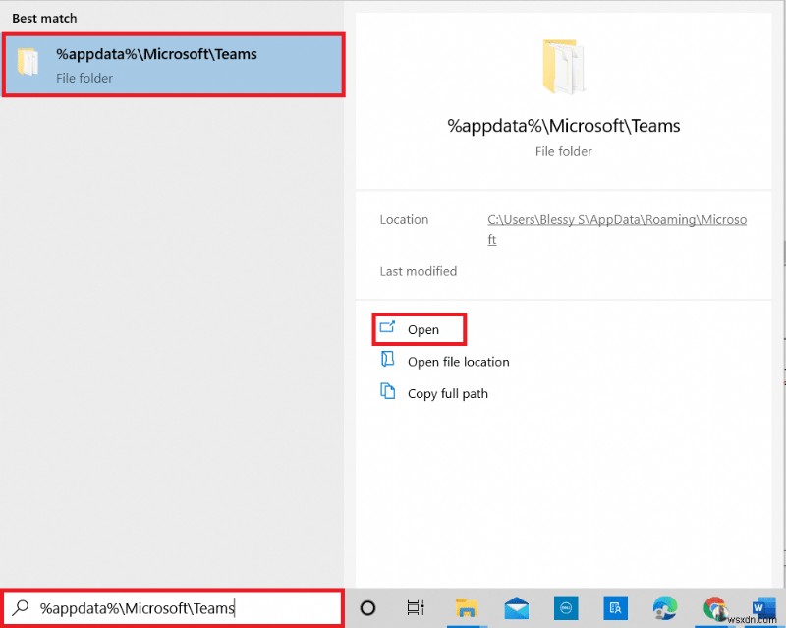Activate Cortana from the taskbar

[x=365, y=609]
